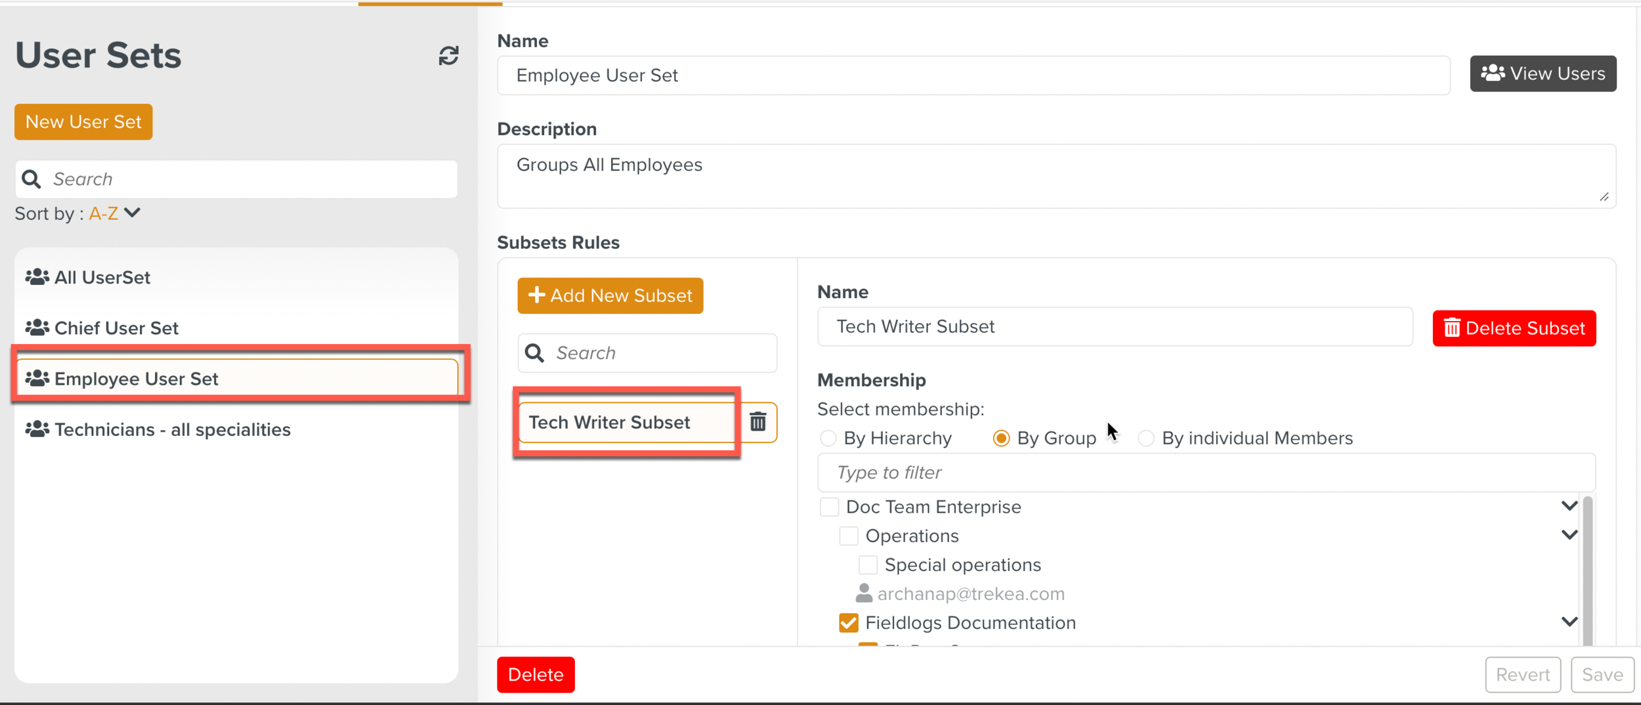This screenshot has width=1641, height=705.
Task: Click the magnifier icon in User Sets search
Action: point(32,179)
